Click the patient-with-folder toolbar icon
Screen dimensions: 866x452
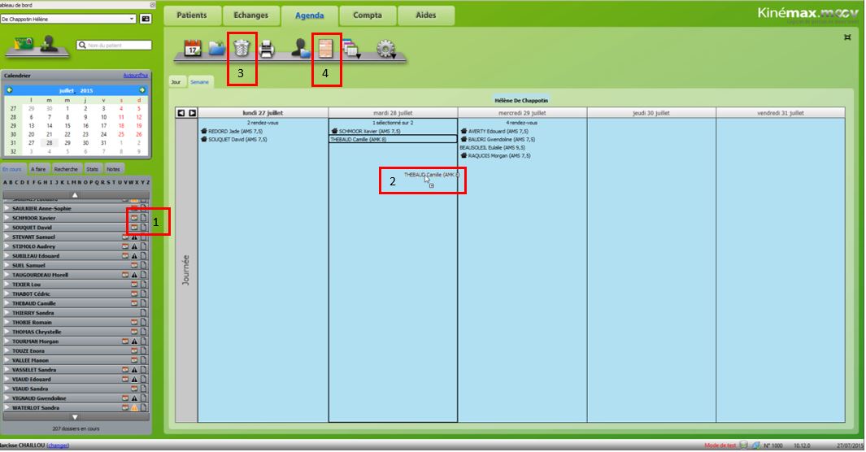(301, 50)
